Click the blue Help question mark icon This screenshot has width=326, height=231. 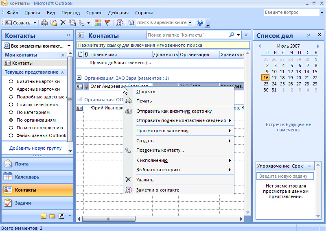click(x=200, y=23)
